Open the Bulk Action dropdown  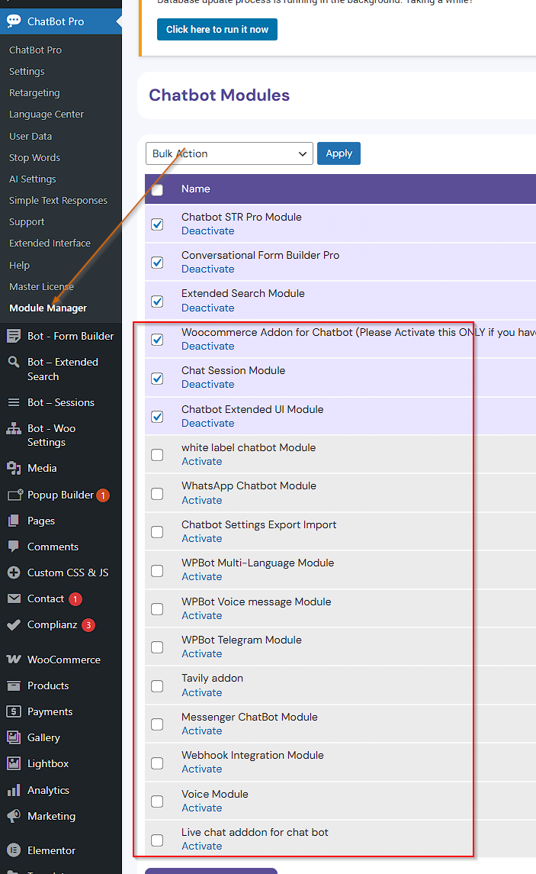coord(229,153)
